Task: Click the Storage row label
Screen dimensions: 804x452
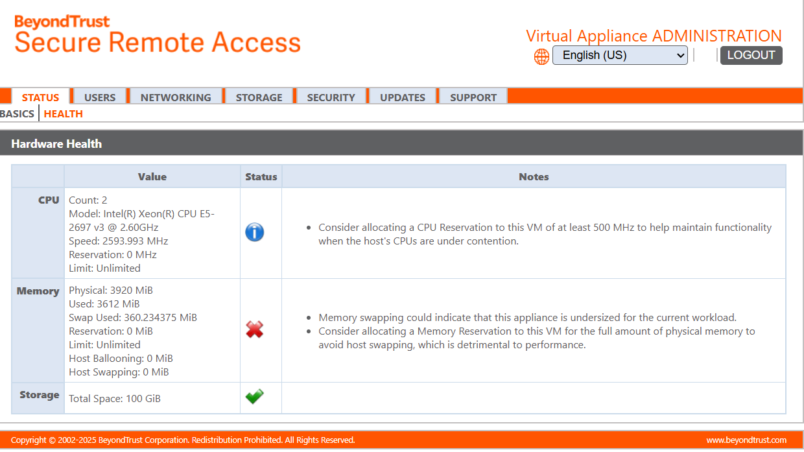Action: pyautogui.click(x=40, y=395)
